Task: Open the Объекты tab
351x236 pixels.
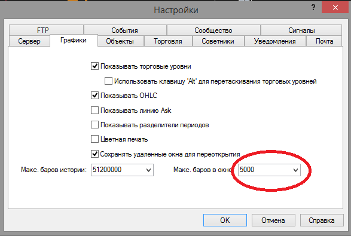Action: [120, 41]
